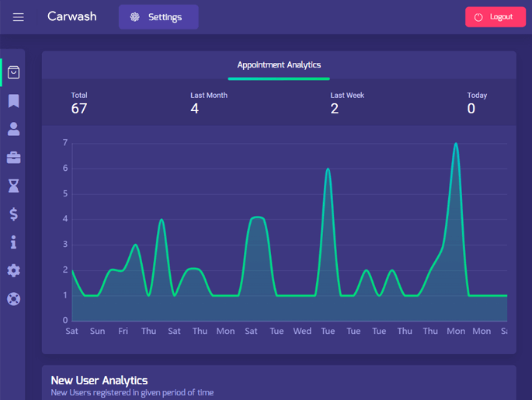Click the Last Month 4 statistic
This screenshot has width=532, height=400.
(209, 103)
